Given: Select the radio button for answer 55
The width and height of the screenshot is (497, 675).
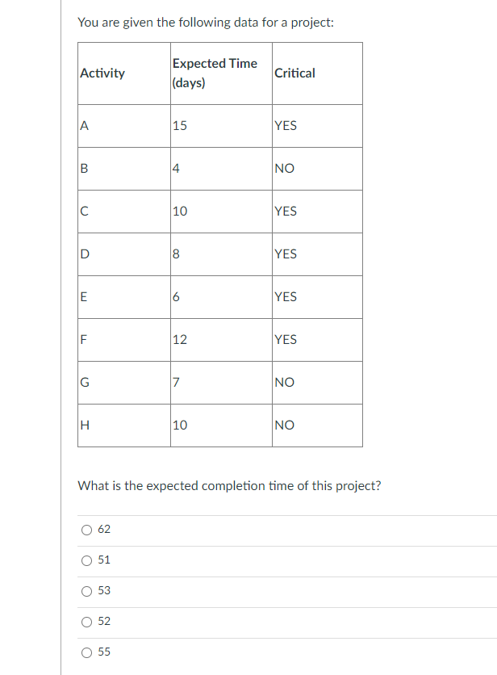Looking at the screenshot, I should 87,652.
